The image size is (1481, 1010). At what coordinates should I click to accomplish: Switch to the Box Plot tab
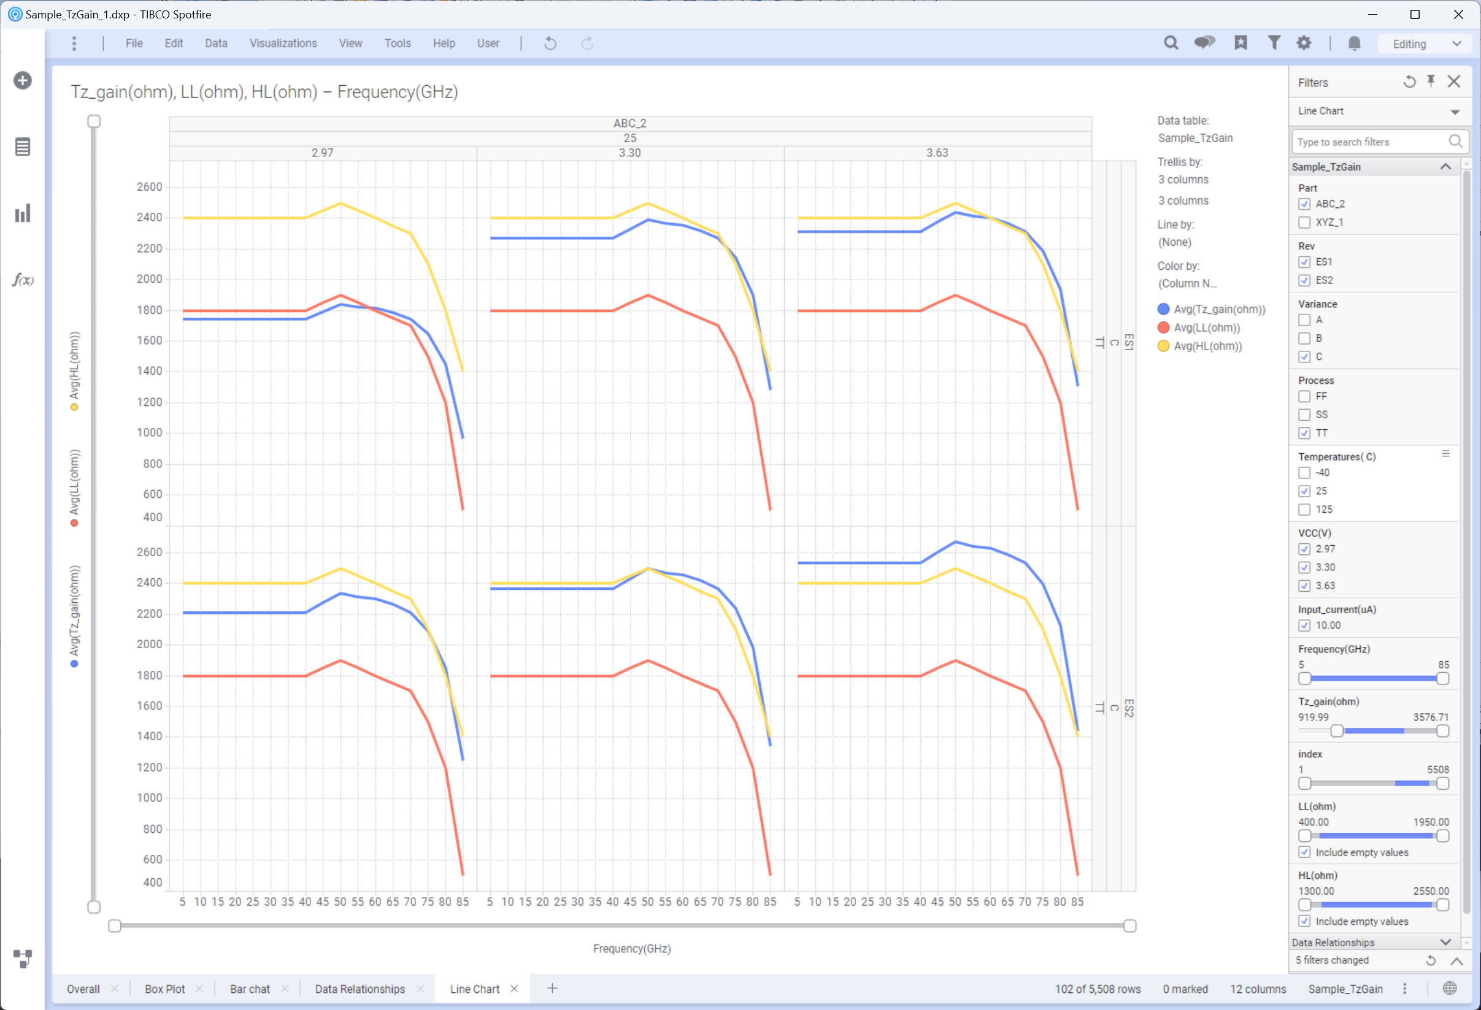coord(164,989)
